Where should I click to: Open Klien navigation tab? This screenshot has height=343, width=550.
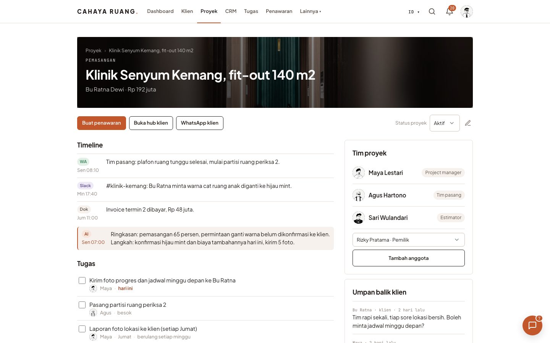pos(187,11)
